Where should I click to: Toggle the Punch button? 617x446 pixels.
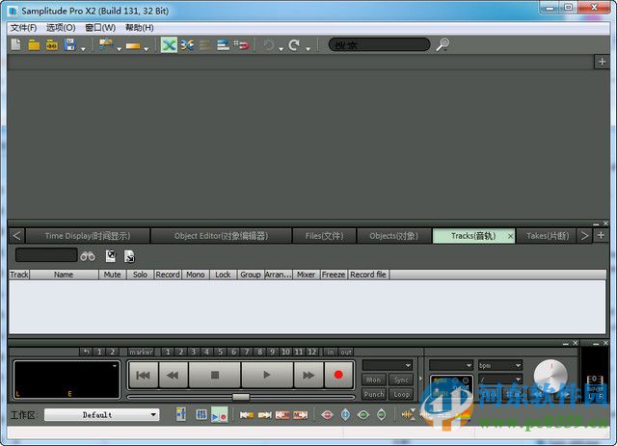tap(374, 394)
